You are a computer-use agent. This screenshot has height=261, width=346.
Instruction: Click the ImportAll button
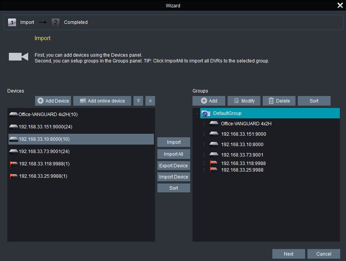(x=174, y=154)
